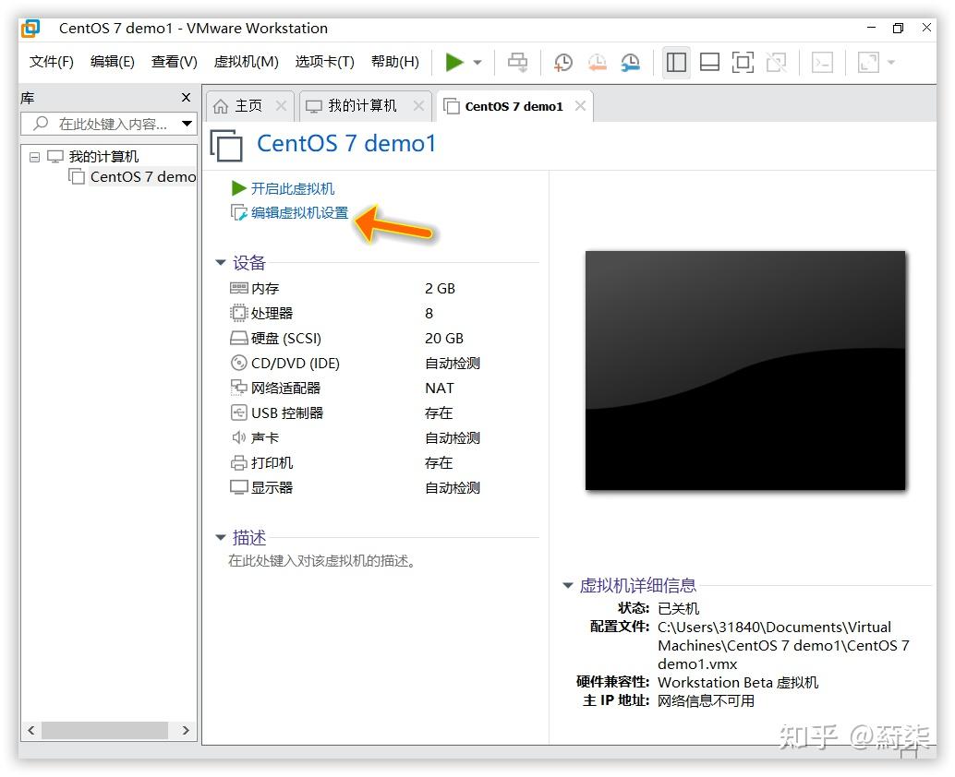Open the snapshot manager

[x=630, y=62]
